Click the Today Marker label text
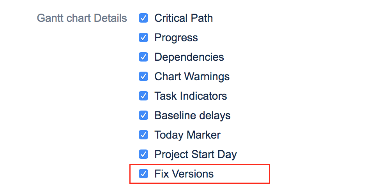The width and height of the screenshot is (371, 190). point(187,135)
